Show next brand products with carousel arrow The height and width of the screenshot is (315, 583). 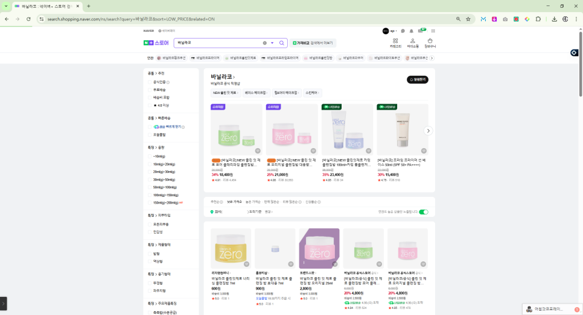[x=428, y=131]
